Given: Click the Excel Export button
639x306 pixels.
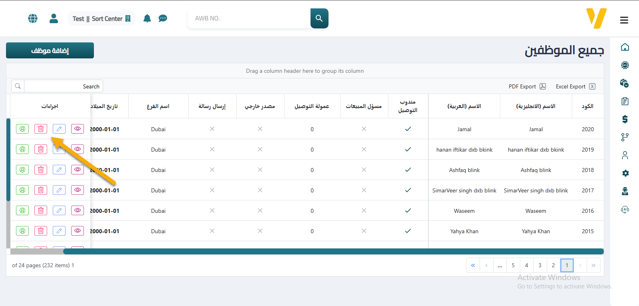Looking at the screenshot, I should click(575, 86).
